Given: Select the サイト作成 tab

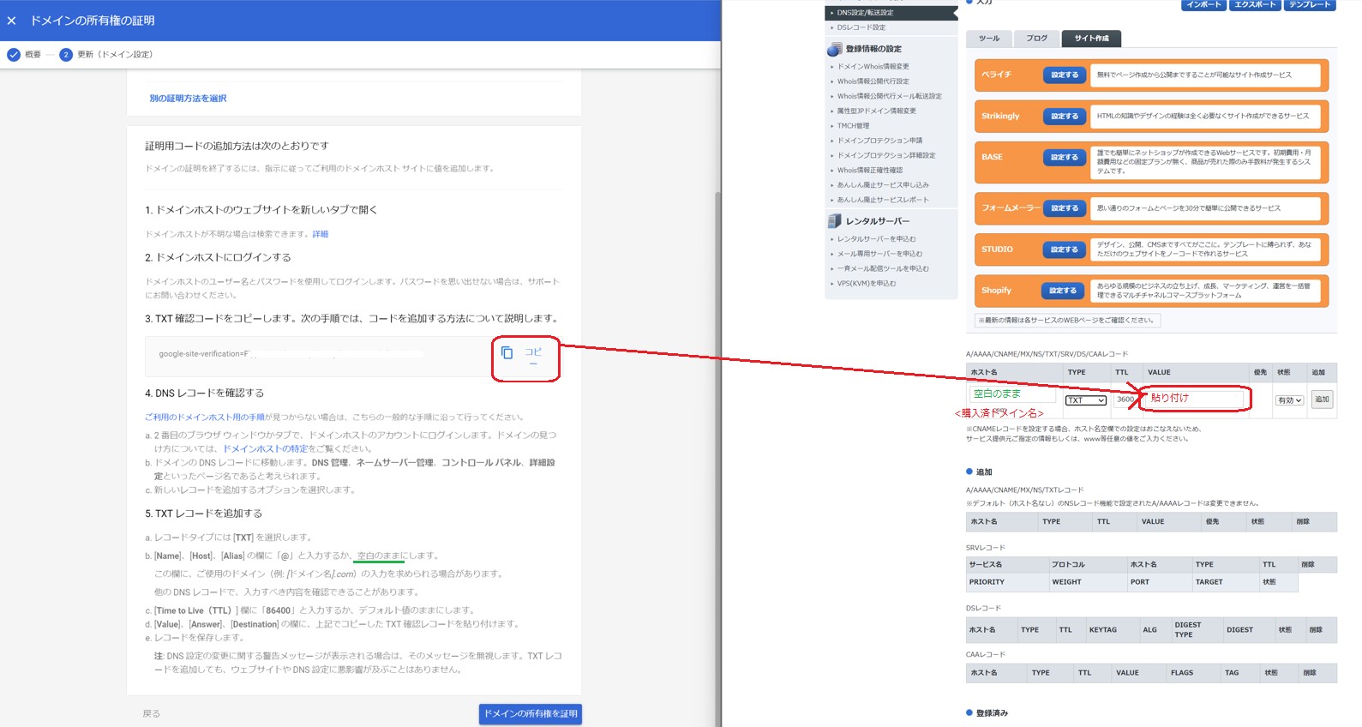Looking at the screenshot, I should pyautogui.click(x=1091, y=39).
